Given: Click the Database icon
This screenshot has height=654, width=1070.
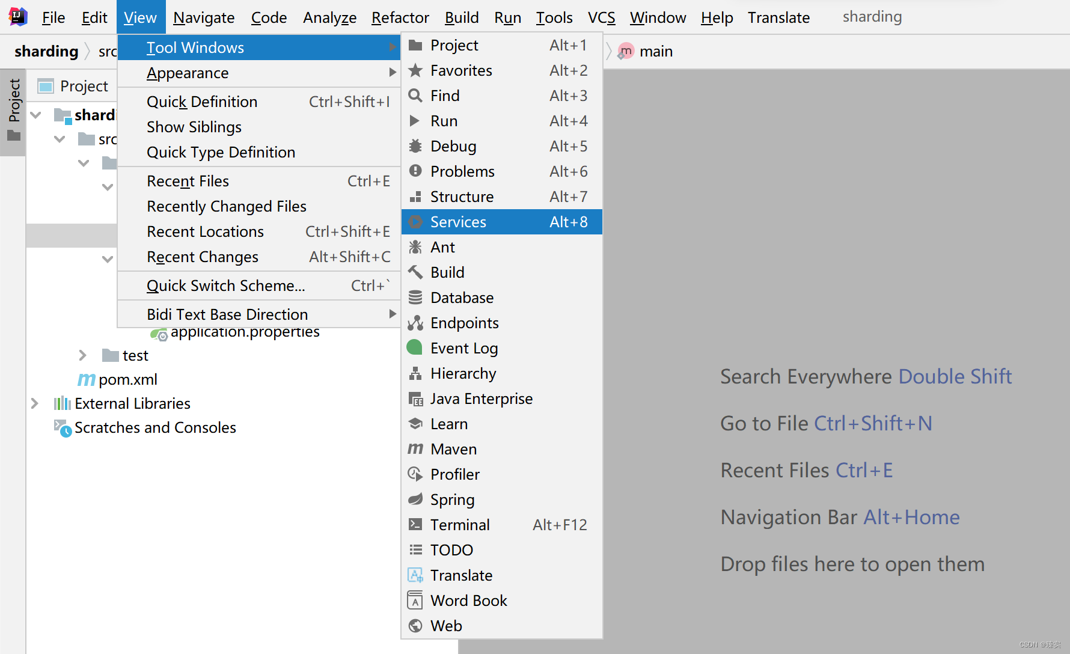Looking at the screenshot, I should click(x=415, y=298).
